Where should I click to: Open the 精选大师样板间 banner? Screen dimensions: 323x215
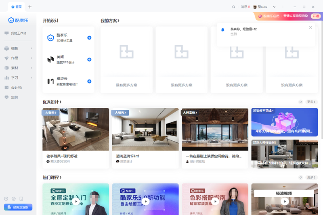[285, 154]
